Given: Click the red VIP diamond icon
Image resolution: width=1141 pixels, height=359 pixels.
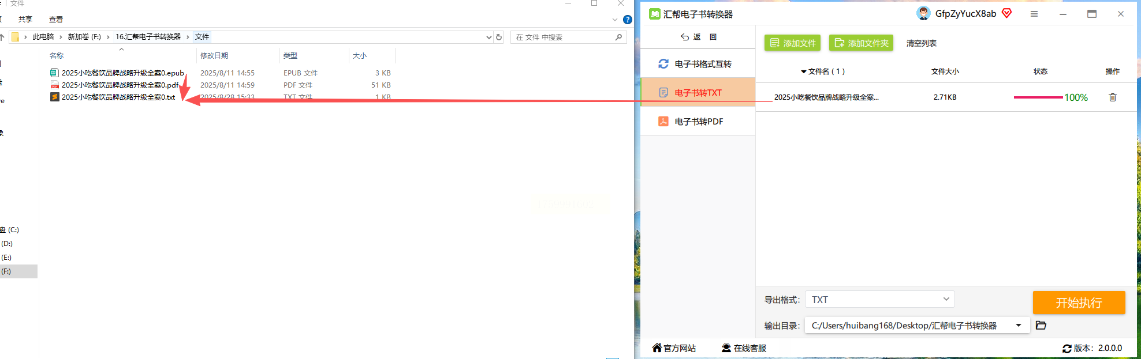Looking at the screenshot, I should pos(1007,13).
